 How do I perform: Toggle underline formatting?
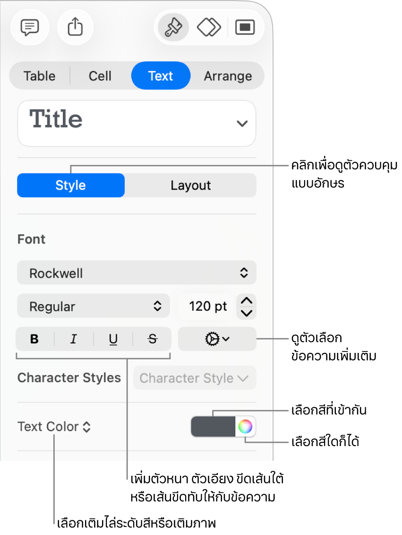[x=113, y=339]
